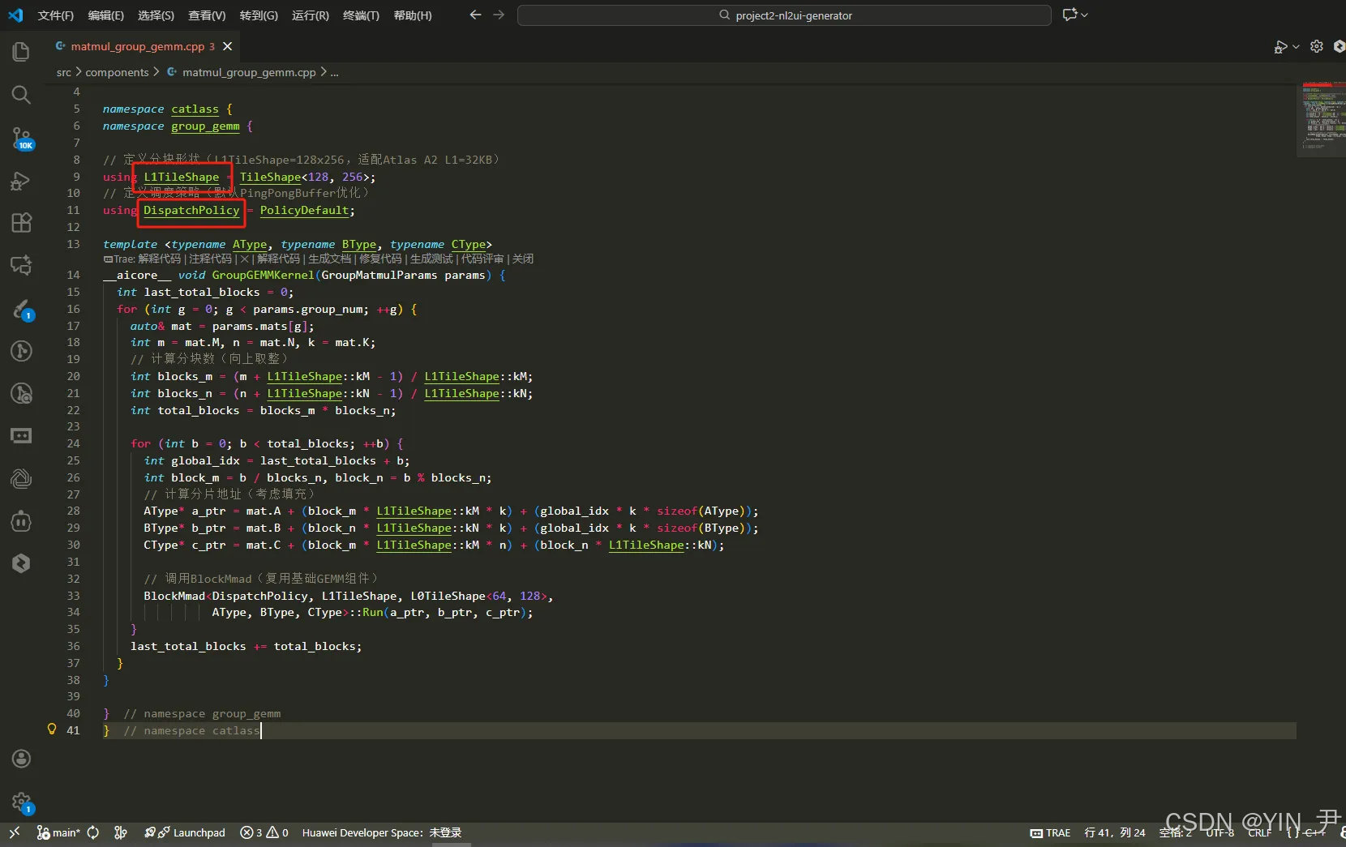Click the run/debug icon in editor toolbar
This screenshot has height=847, width=1346.
coord(1280,46)
